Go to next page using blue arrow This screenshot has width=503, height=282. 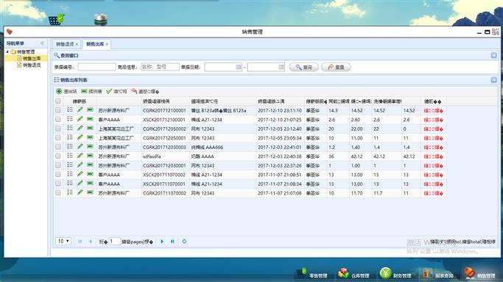coord(162,242)
